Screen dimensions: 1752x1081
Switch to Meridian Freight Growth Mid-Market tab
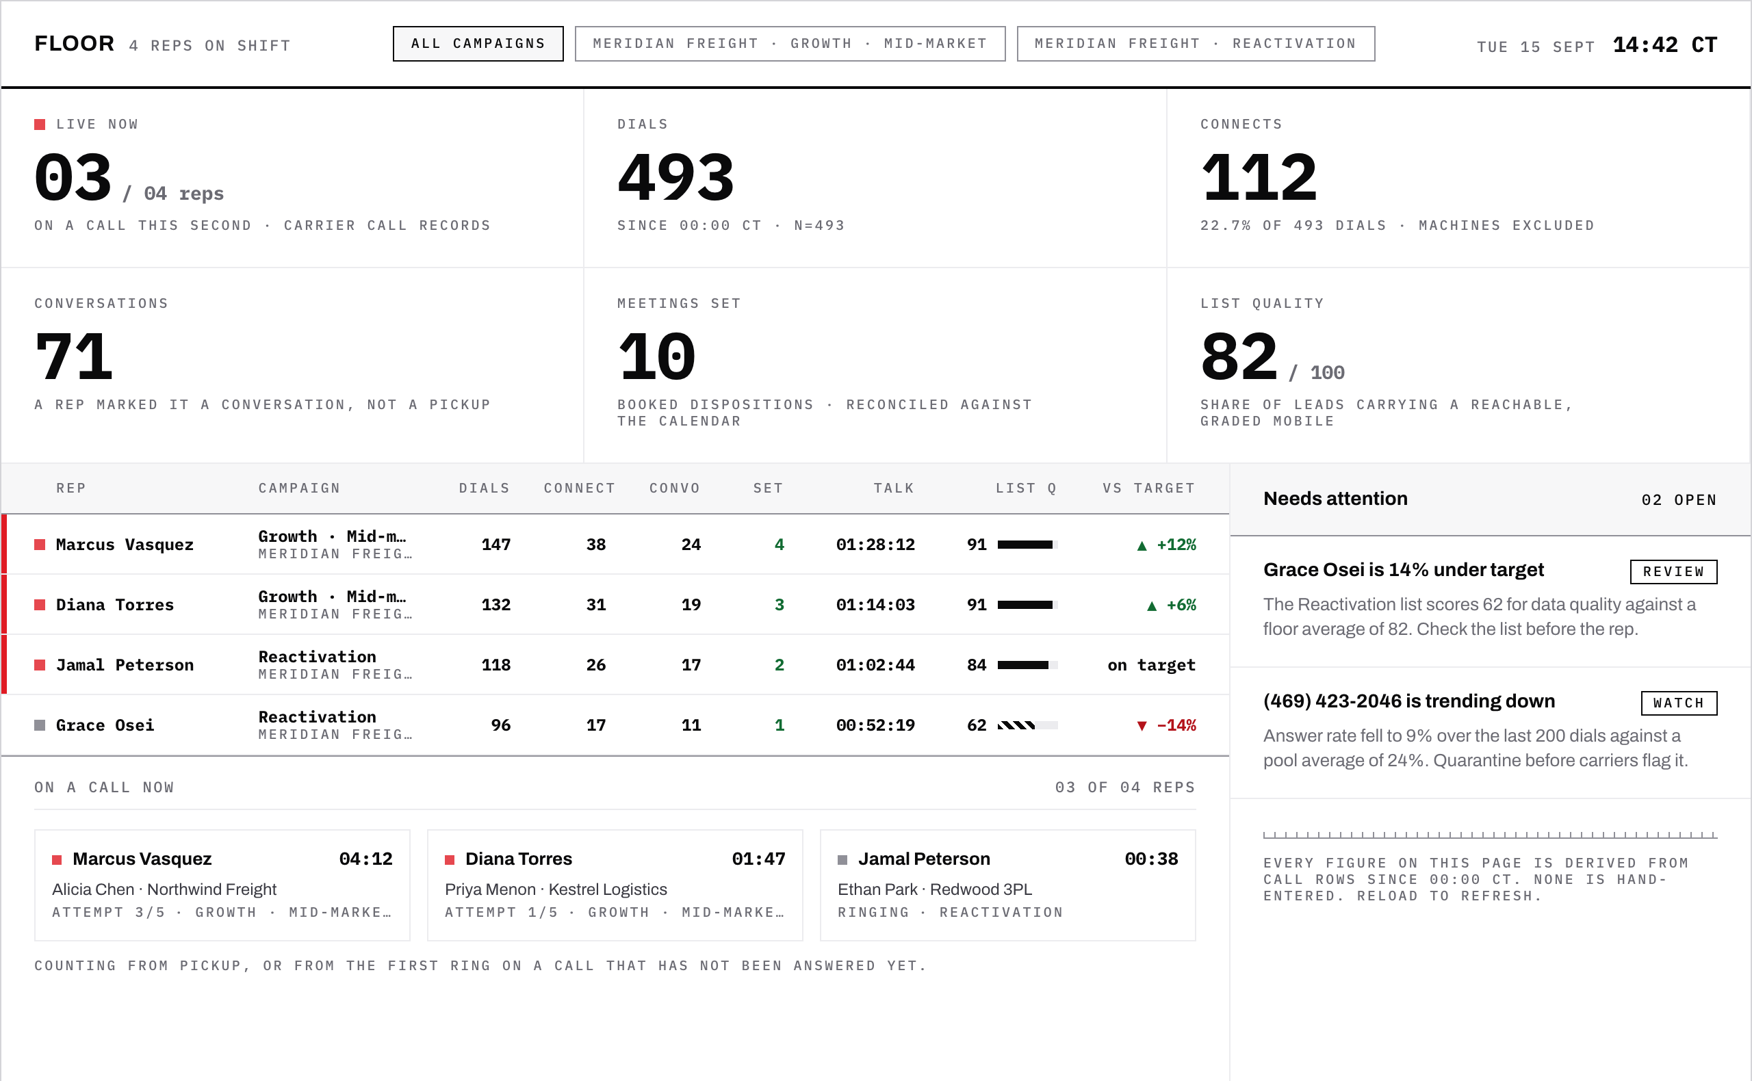790,44
